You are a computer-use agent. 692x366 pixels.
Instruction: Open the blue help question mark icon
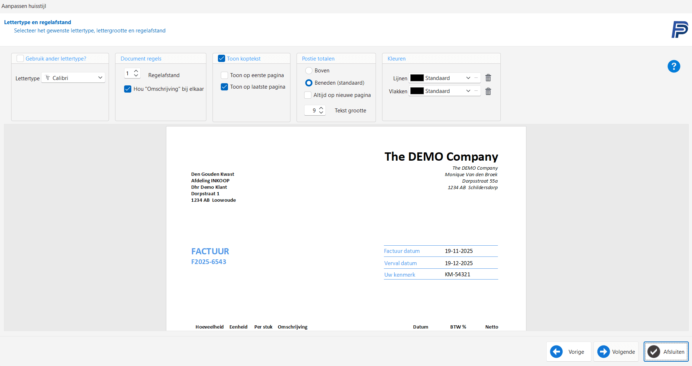click(x=674, y=66)
